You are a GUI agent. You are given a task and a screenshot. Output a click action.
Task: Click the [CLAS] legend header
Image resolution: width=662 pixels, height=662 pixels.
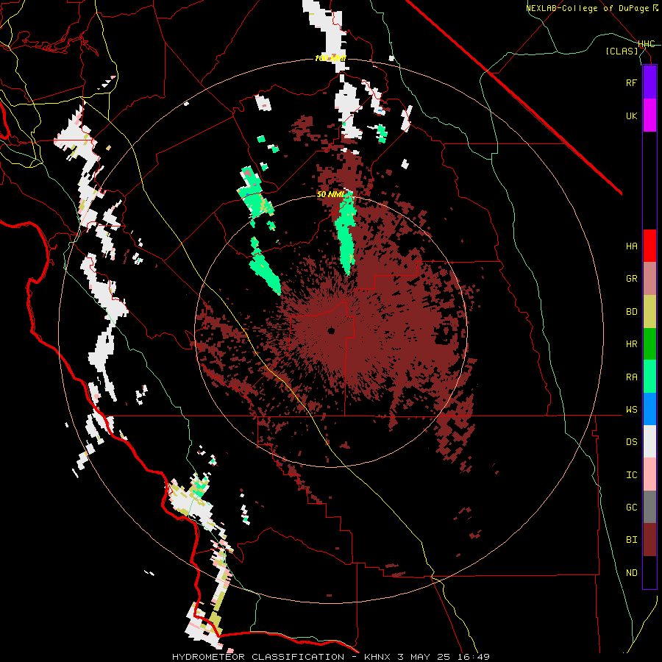coord(622,51)
